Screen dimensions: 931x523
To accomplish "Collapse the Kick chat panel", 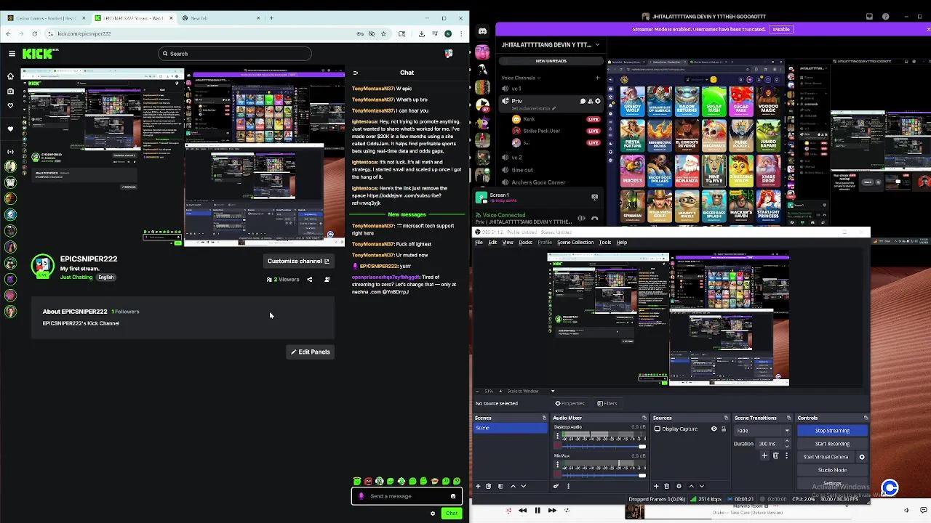I will (355, 73).
